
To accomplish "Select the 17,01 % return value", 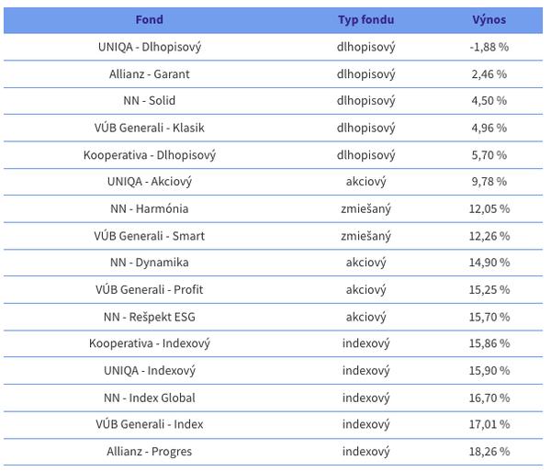I will click(489, 424).
